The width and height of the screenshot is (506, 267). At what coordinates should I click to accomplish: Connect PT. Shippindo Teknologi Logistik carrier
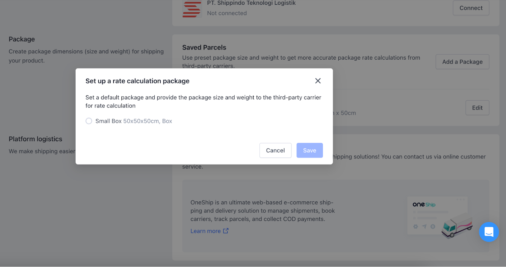coord(471,8)
